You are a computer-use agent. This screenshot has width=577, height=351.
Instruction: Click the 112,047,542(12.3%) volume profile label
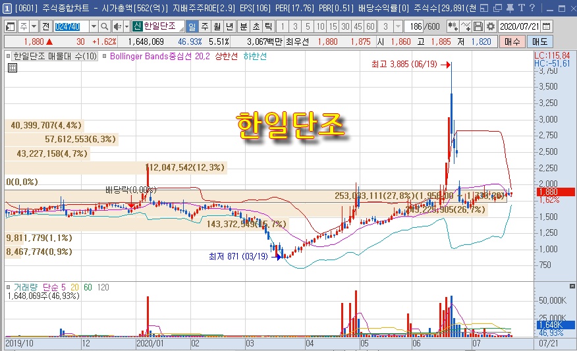coord(184,167)
